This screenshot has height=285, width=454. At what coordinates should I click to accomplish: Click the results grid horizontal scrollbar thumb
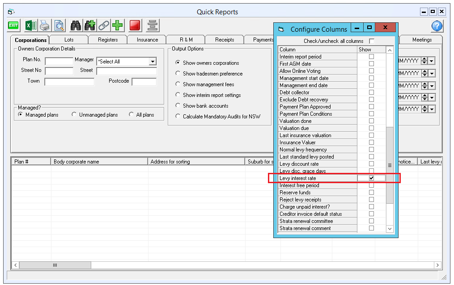[55, 265]
